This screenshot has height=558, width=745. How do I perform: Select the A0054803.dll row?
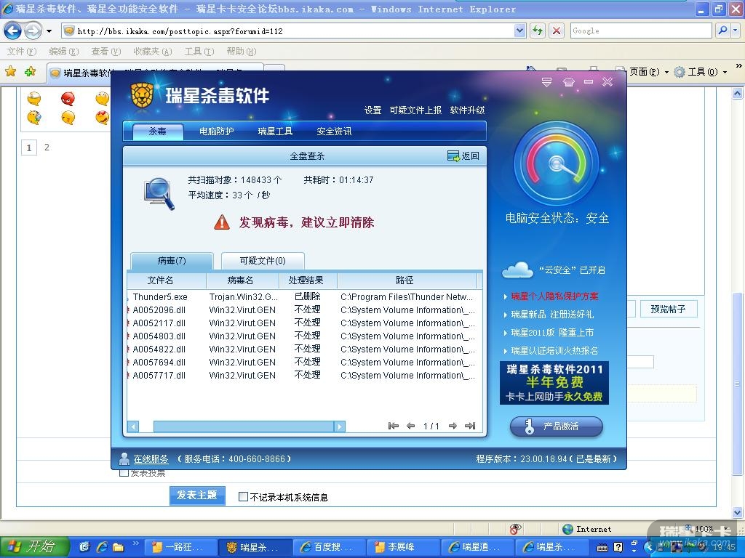pos(304,336)
